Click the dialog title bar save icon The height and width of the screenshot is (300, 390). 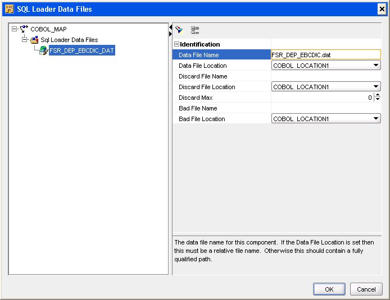coord(10,9)
